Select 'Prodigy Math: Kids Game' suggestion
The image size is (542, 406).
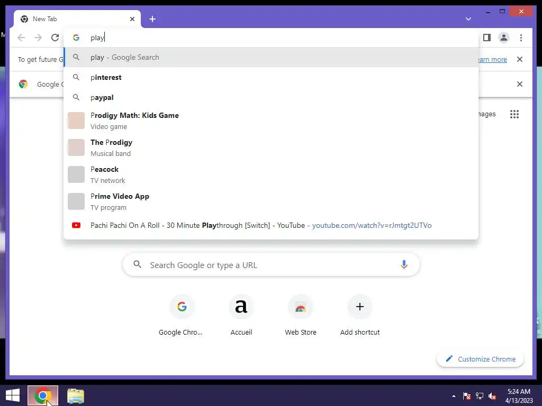271,121
